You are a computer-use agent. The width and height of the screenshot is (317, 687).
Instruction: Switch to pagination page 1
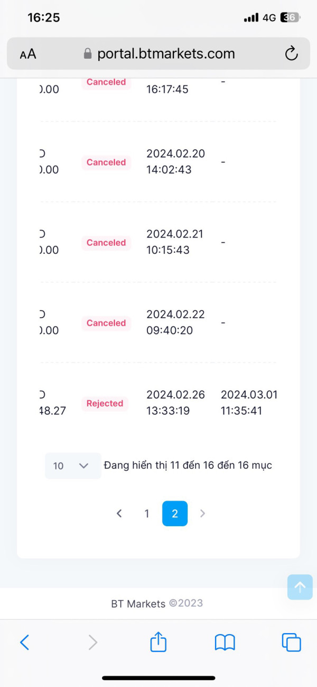coord(147,514)
